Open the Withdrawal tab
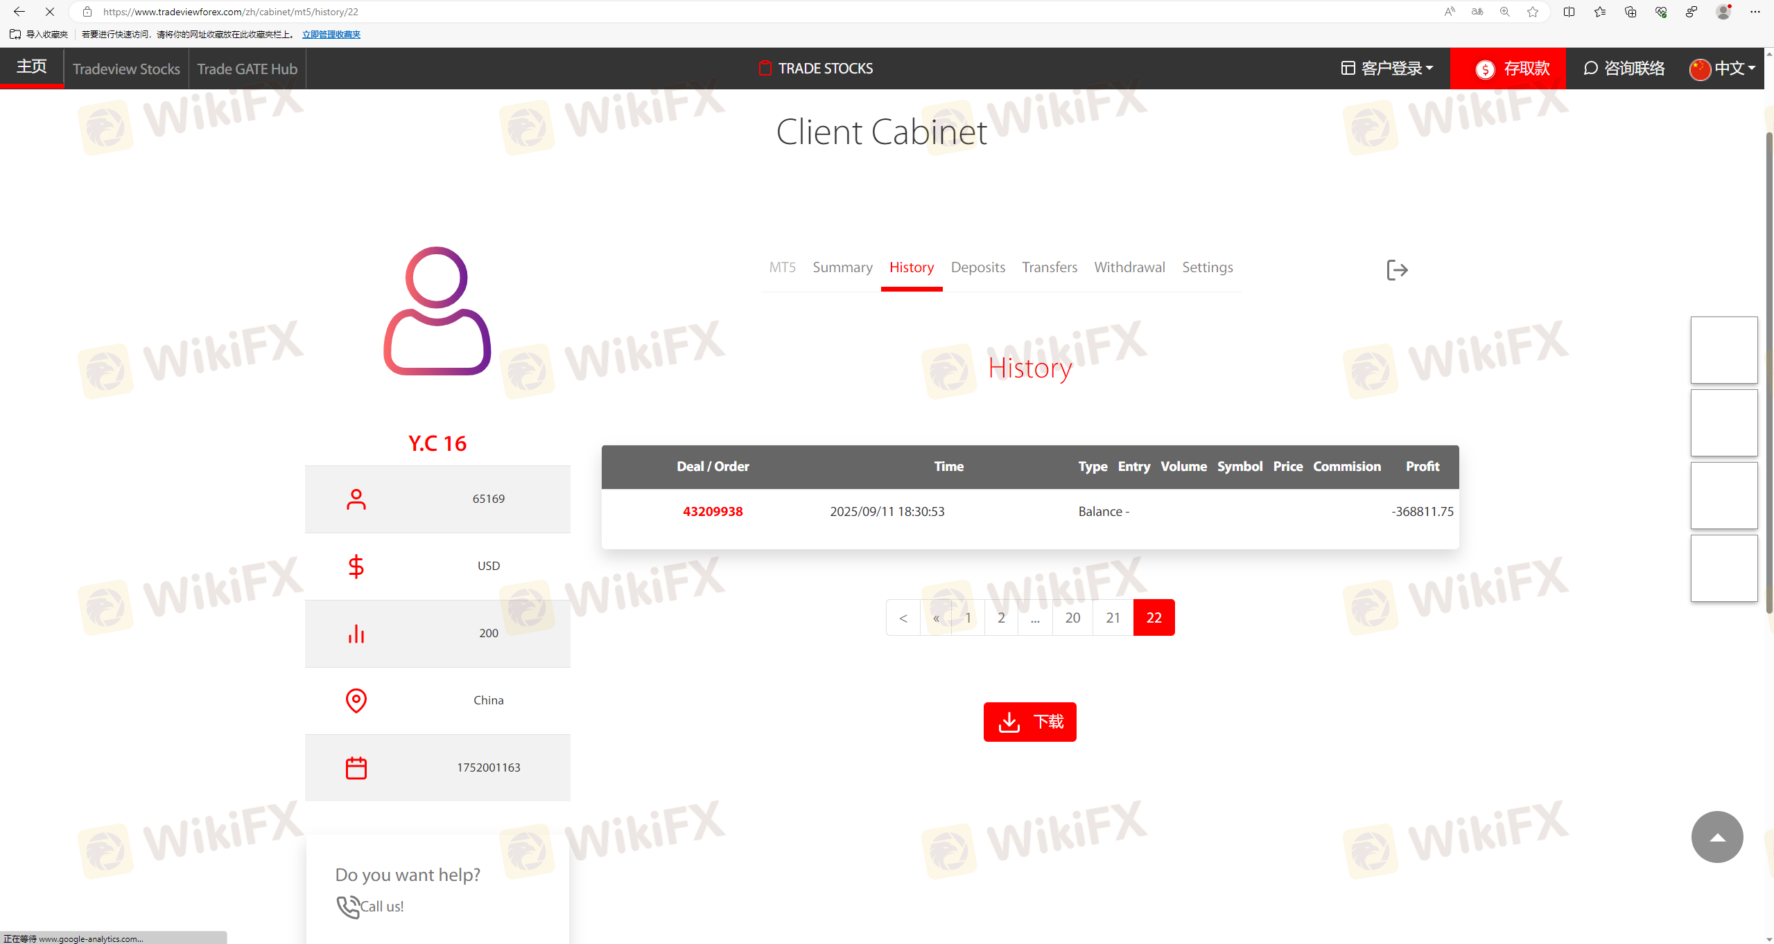Image resolution: width=1774 pixels, height=944 pixels. (x=1129, y=267)
